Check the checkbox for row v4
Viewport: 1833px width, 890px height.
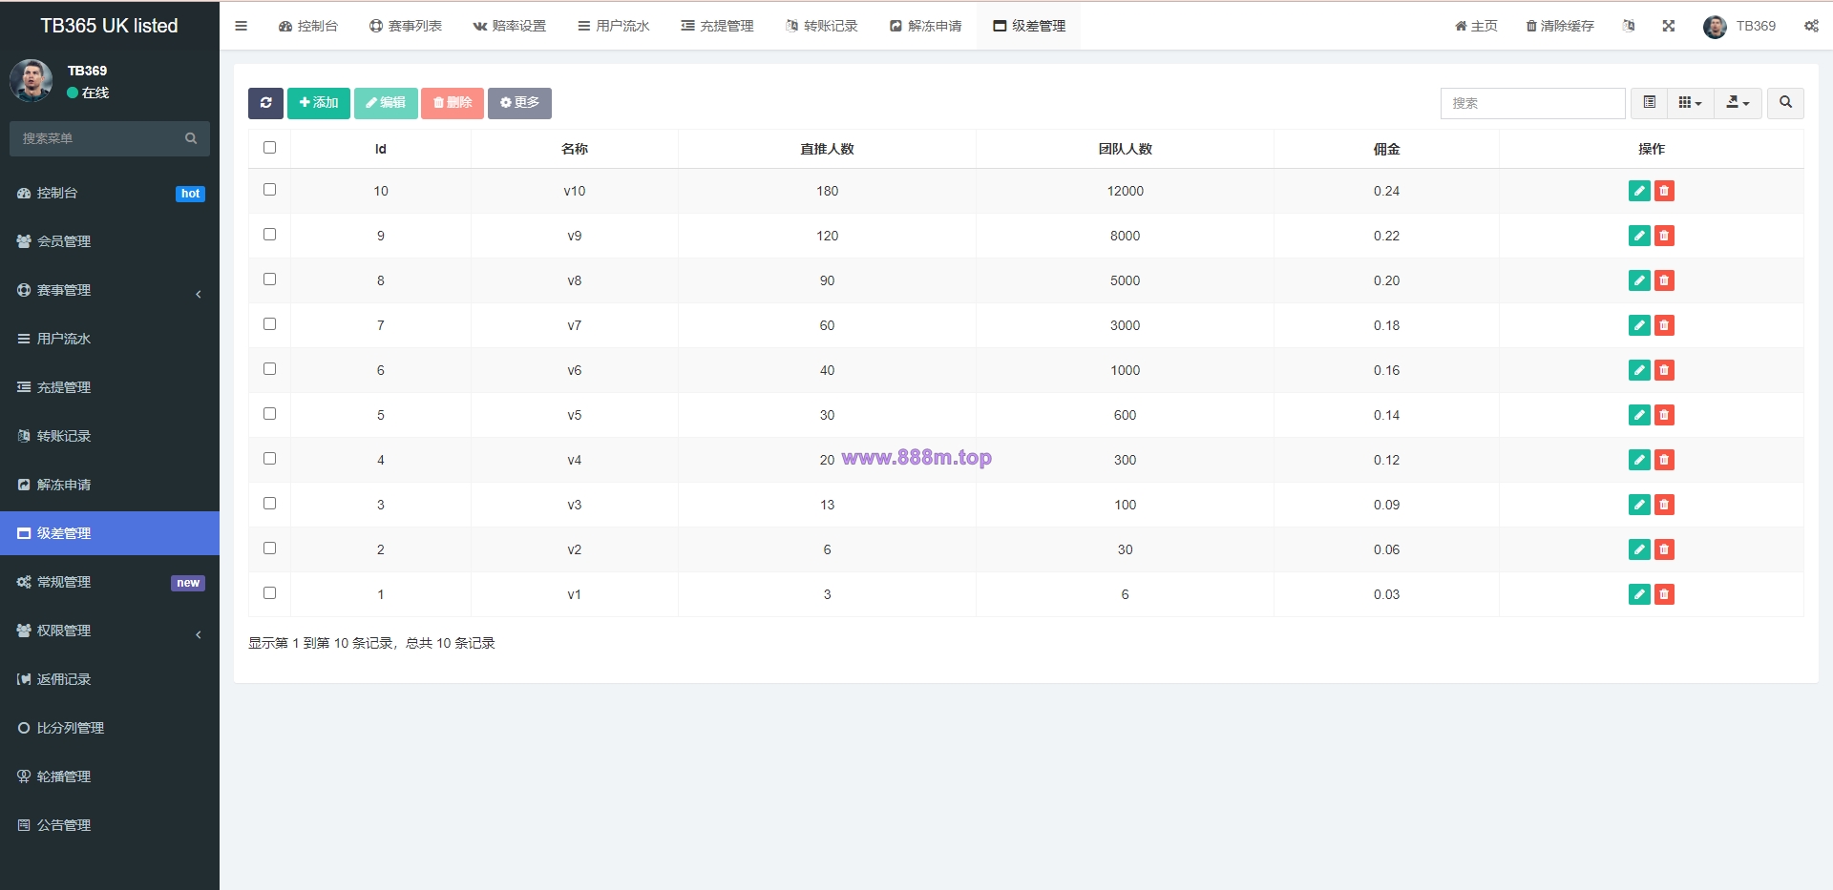(x=269, y=459)
